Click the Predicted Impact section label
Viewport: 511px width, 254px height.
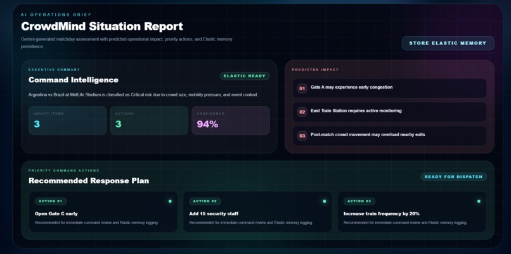pyautogui.click(x=315, y=70)
